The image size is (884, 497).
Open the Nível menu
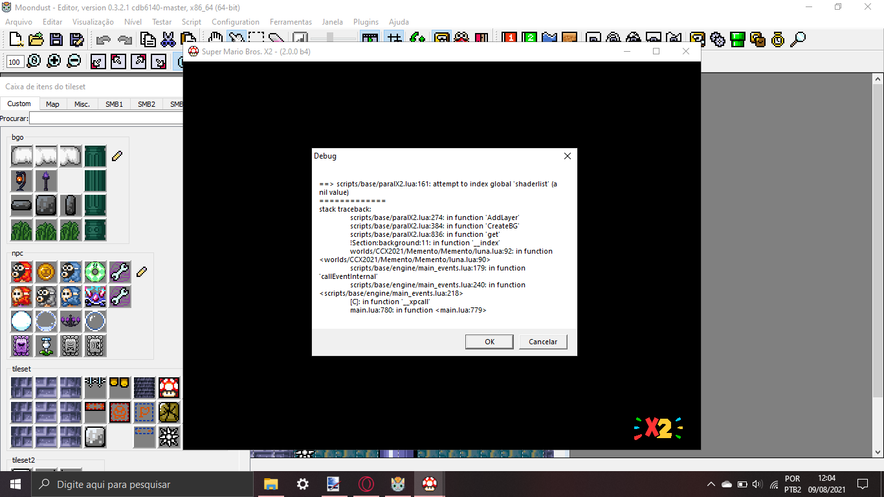point(133,21)
